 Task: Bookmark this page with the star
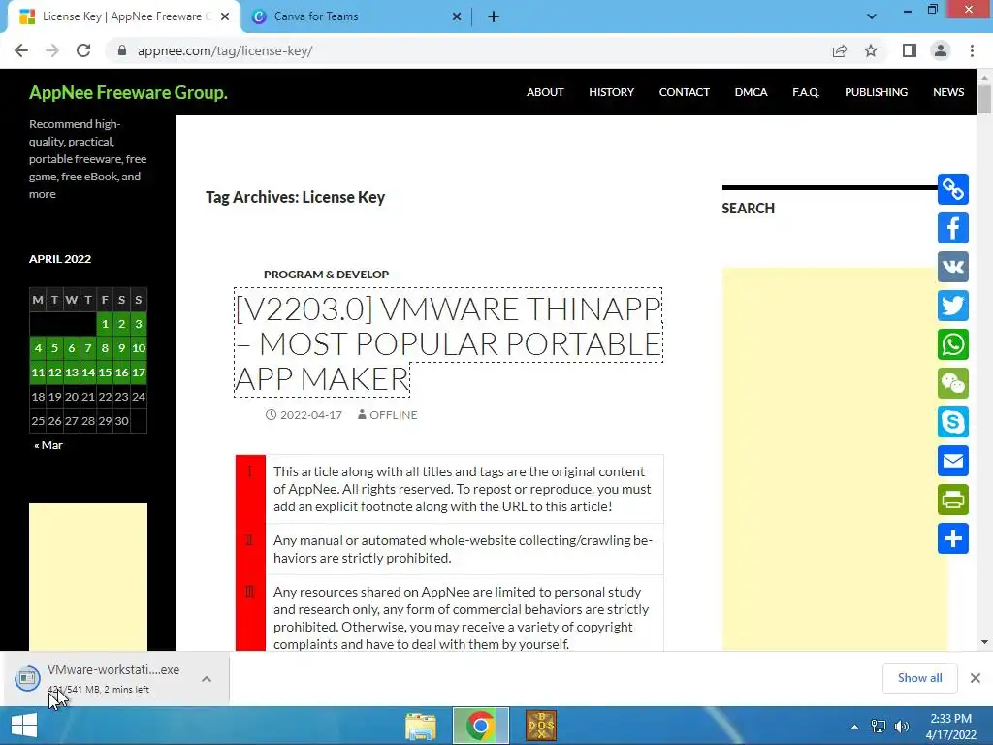pos(871,50)
